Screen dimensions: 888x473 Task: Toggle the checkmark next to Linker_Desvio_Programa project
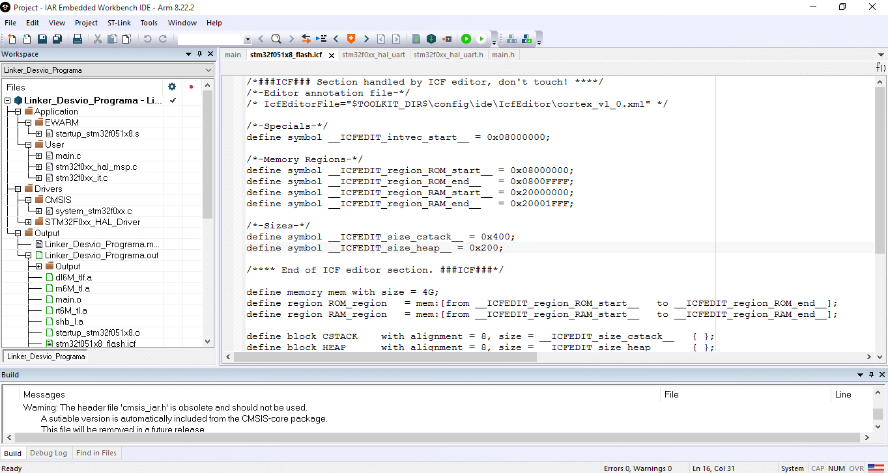[173, 101]
